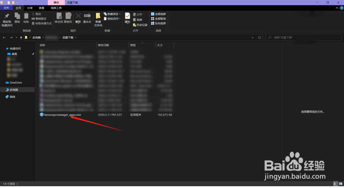The image size is (344, 188).
Task: Click Cut (剪切) scissors item
Action: 36,14
